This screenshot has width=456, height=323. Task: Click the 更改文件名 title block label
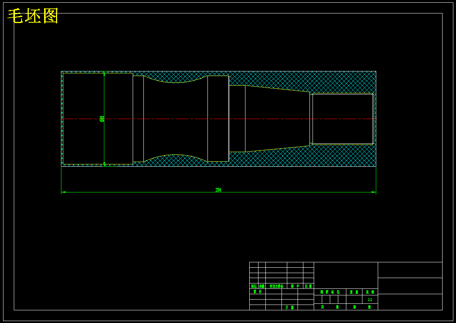pos(276,286)
